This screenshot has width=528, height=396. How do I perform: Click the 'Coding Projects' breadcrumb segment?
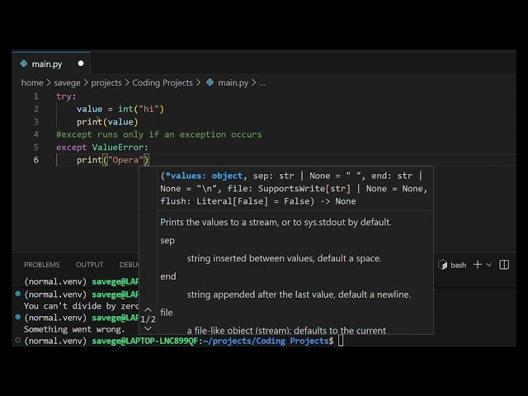[163, 82]
